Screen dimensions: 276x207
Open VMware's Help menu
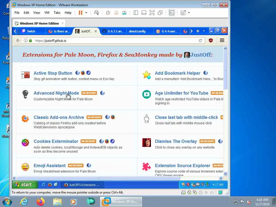coord(68,13)
